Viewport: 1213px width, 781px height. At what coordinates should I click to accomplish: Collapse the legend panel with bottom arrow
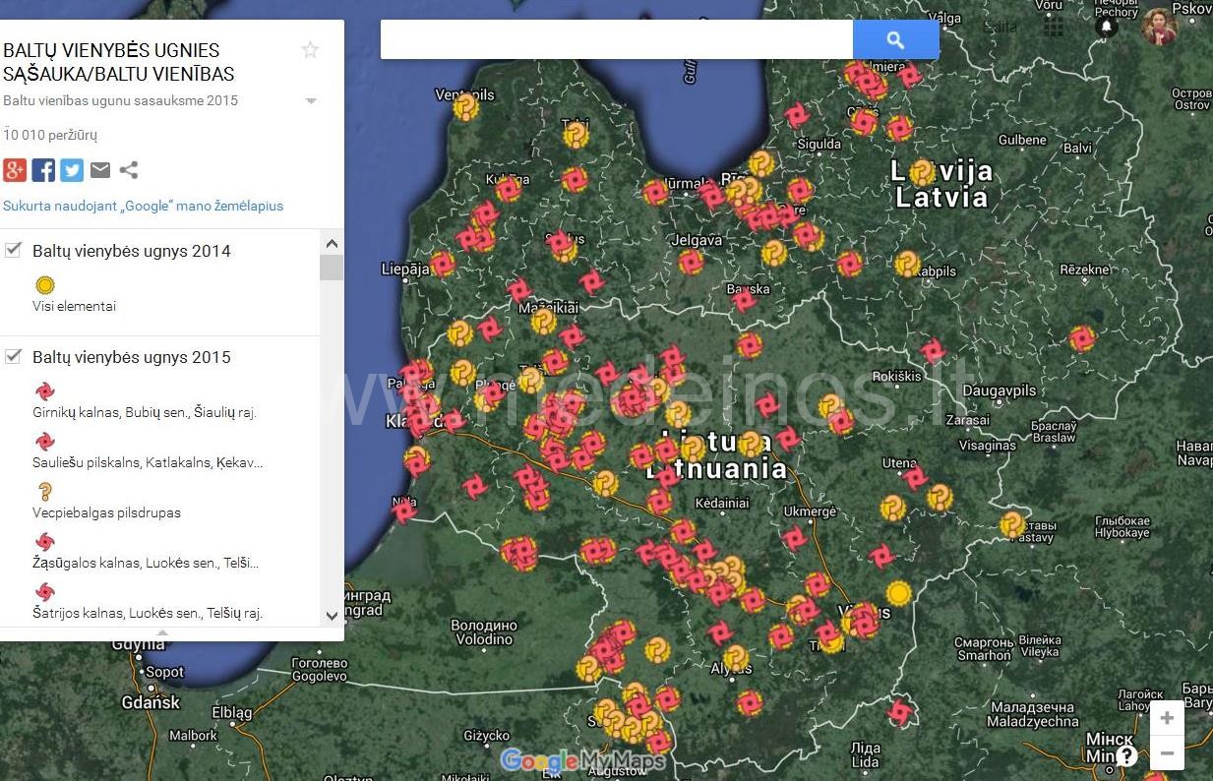point(162,632)
